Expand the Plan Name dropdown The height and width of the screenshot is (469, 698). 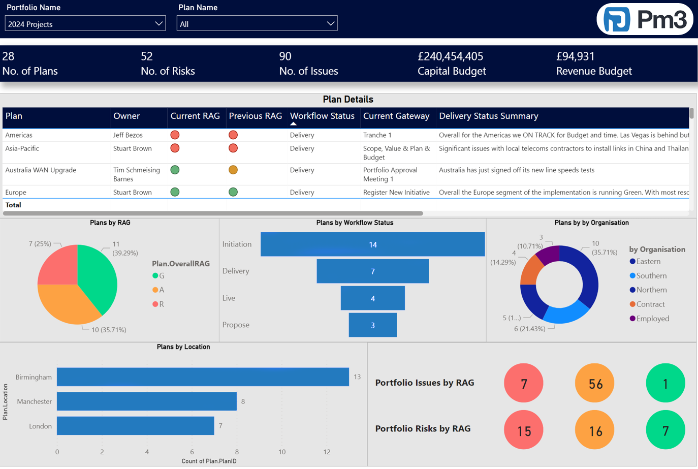[x=257, y=23]
